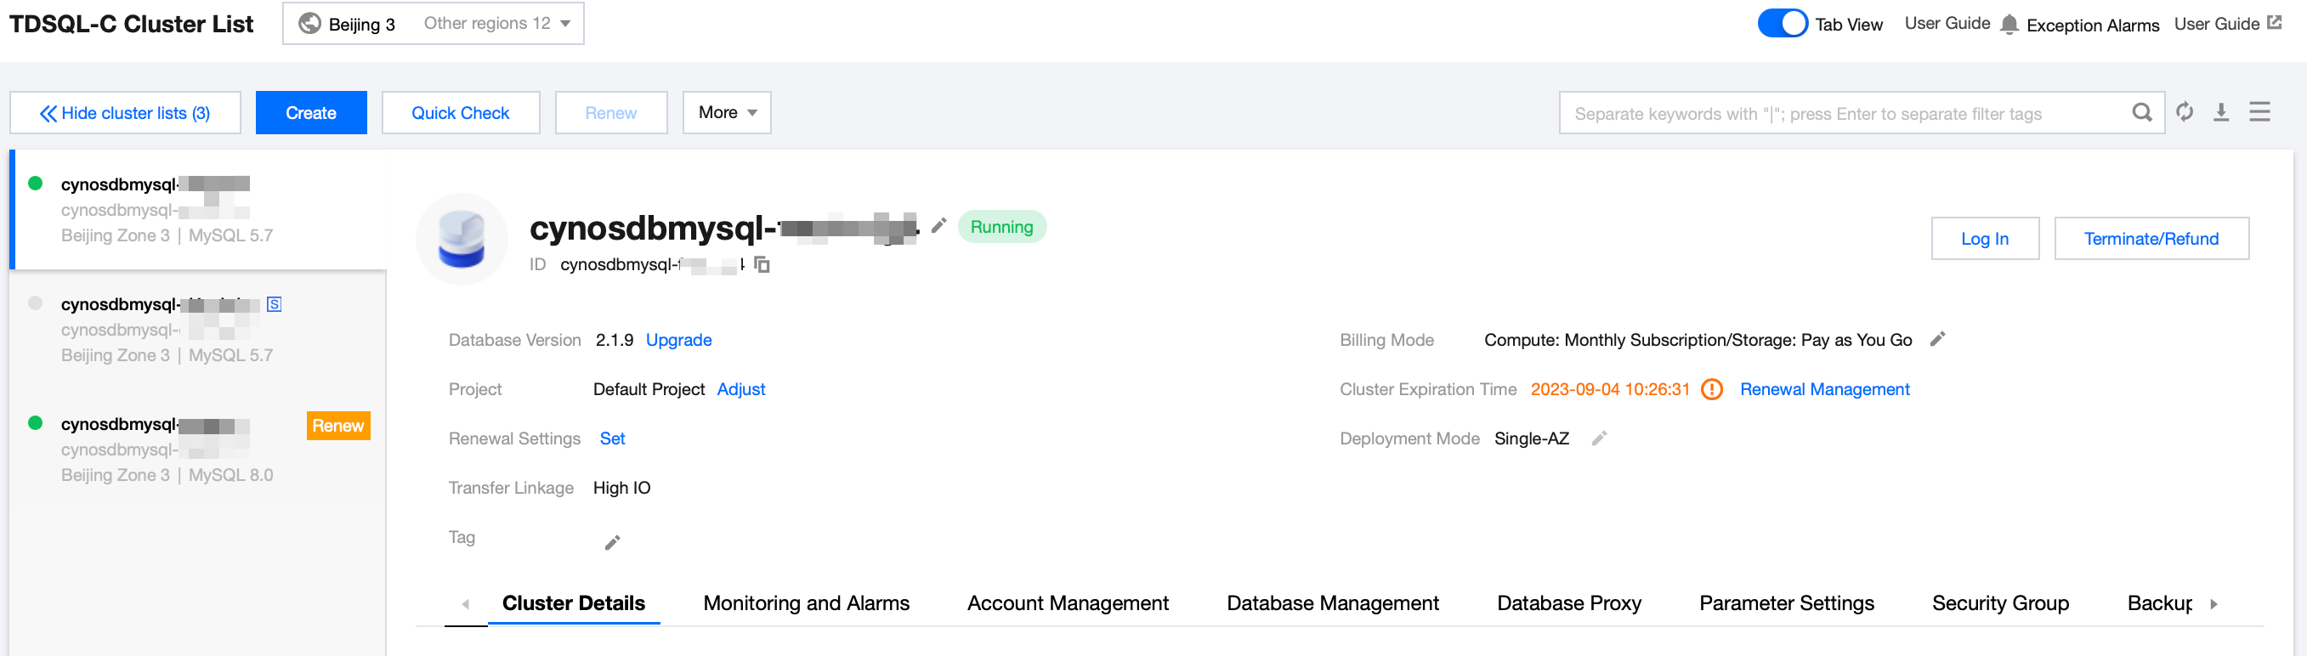The image size is (2307, 656).
Task: Edit cluster name with pencil icon
Action: [938, 225]
